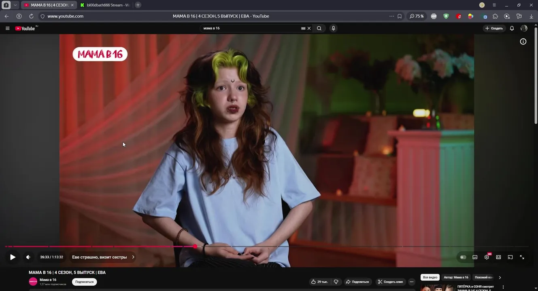The image size is (538, 291).
Task: Go back to previous page
Action: coord(6,16)
